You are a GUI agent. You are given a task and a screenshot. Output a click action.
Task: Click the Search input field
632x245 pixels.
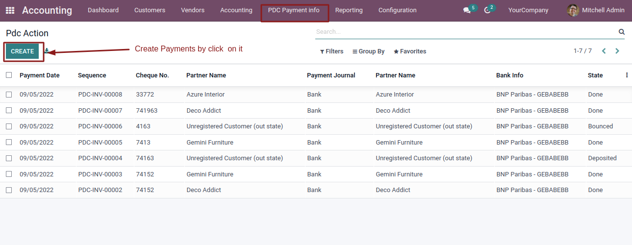[x=466, y=32]
